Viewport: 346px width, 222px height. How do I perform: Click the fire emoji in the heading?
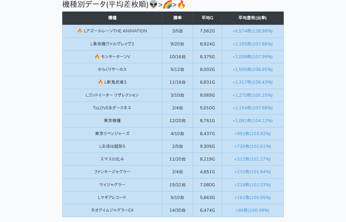181,5
